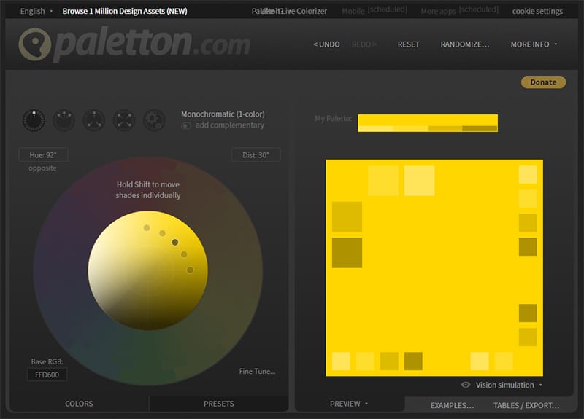Open the English language dropdown
This screenshot has width=584, height=419.
pos(36,11)
